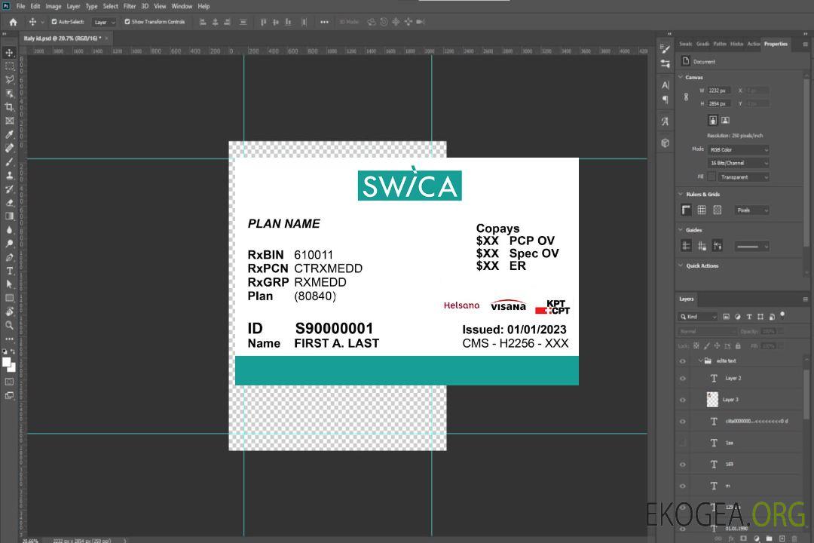Toggle the Auto-Select checkbox
This screenshot has height=543, width=814.
54,22
